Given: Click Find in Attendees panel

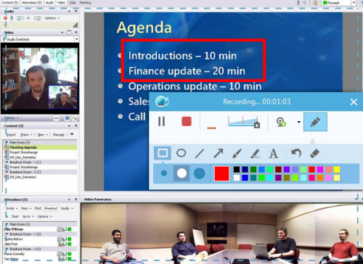Looking at the screenshot, I should click(38, 208).
